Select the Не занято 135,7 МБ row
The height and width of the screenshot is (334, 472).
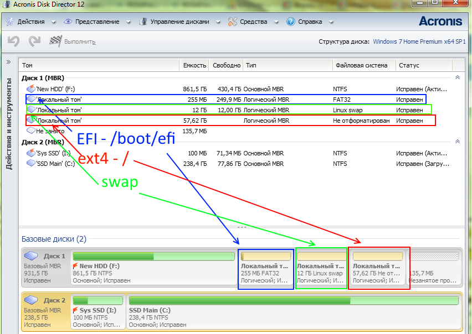pyautogui.click(x=241, y=131)
